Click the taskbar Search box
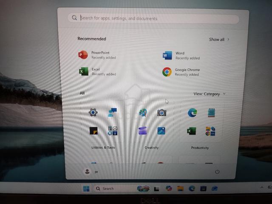This screenshot has width=272, height=204. pos(122,189)
